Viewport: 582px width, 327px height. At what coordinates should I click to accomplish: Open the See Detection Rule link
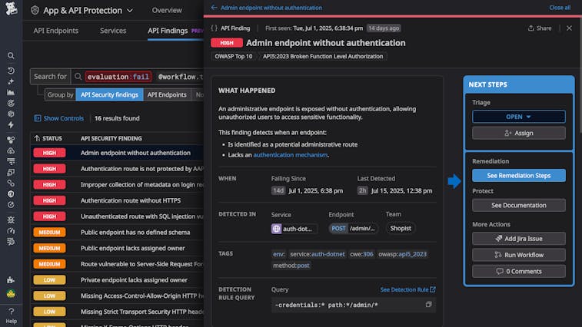[407, 289]
